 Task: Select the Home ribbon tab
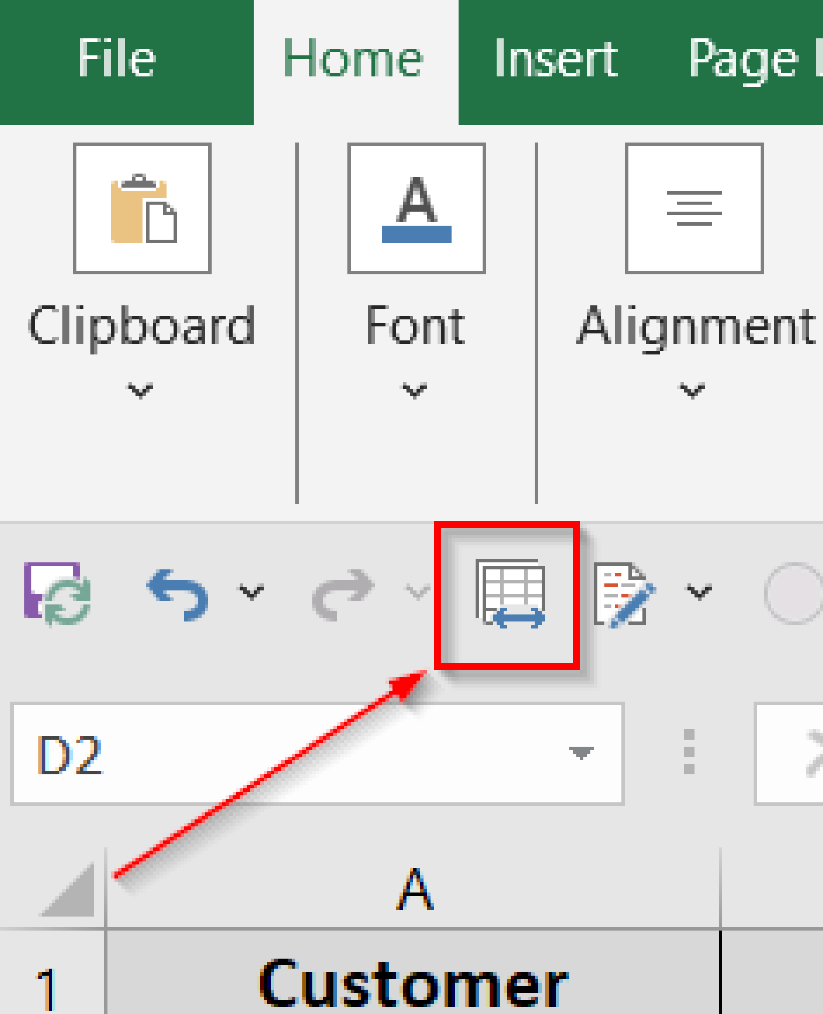[x=353, y=59]
